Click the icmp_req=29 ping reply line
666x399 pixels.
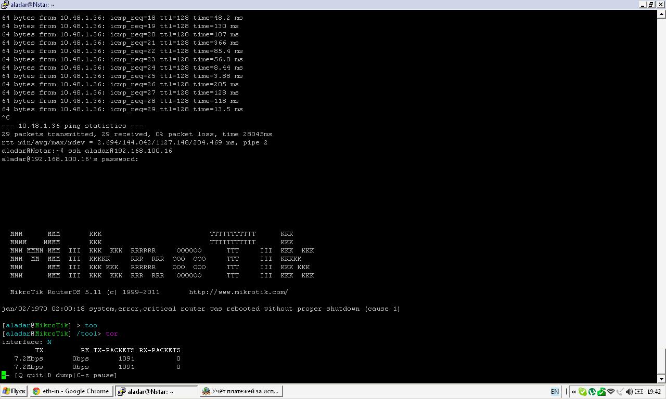tap(122, 109)
